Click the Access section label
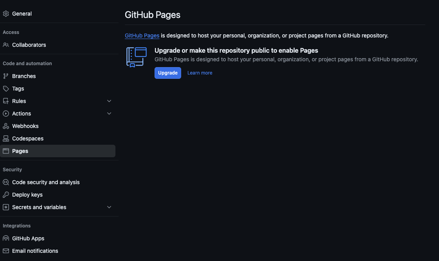This screenshot has width=439, height=261. (x=11, y=32)
